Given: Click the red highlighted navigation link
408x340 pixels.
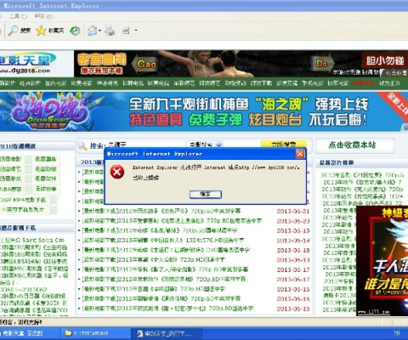Looking at the screenshot, I should click(364, 83).
